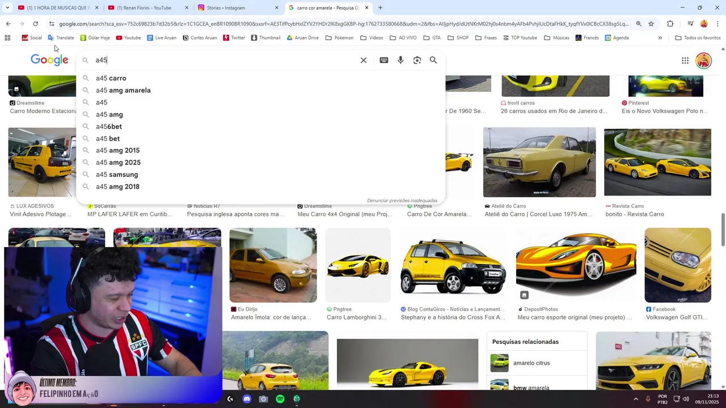This screenshot has width=726, height=408.
Task: Open yellow Lamborghini Pngtree thumbnail
Action: pyautogui.click(x=358, y=265)
